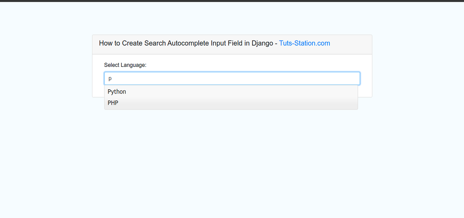Viewport: 464px width, 218px height.
Task: Click the Select Language search input field
Action: [x=232, y=78]
